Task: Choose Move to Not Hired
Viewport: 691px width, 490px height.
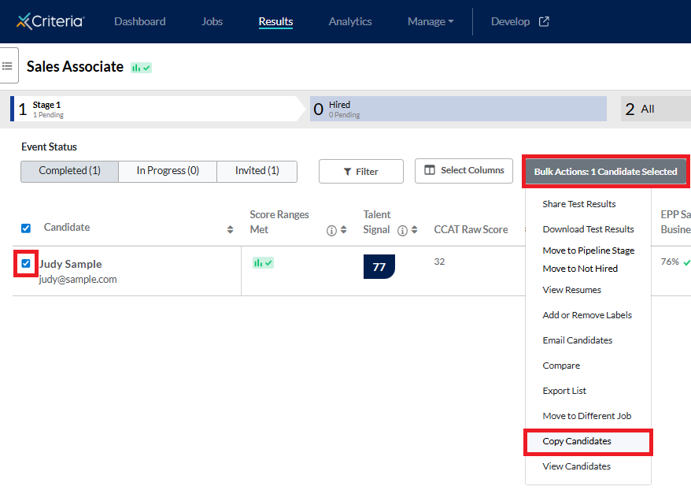Action: [x=580, y=268]
